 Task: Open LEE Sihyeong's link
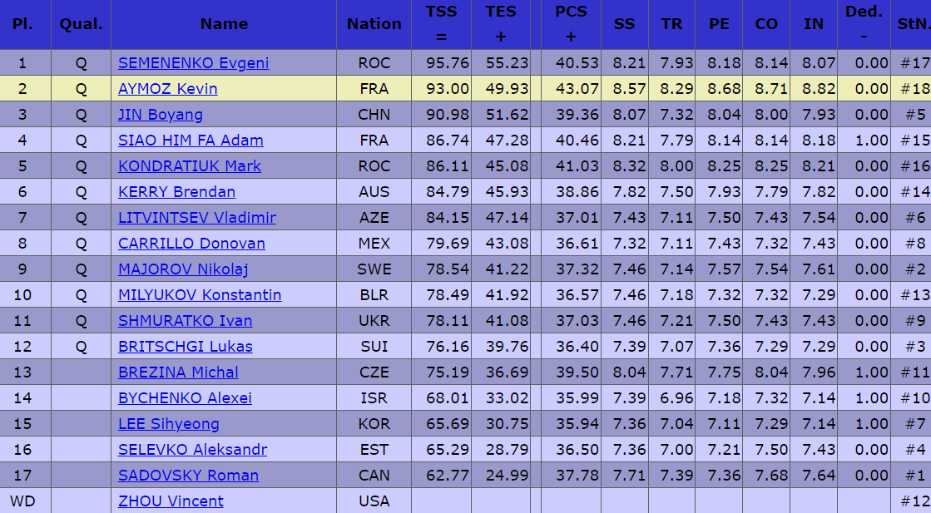coord(169,424)
